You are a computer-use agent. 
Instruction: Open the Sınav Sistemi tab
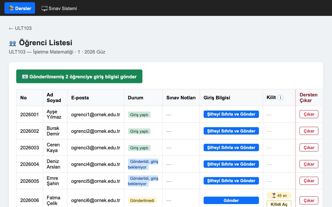pyautogui.click(x=59, y=8)
